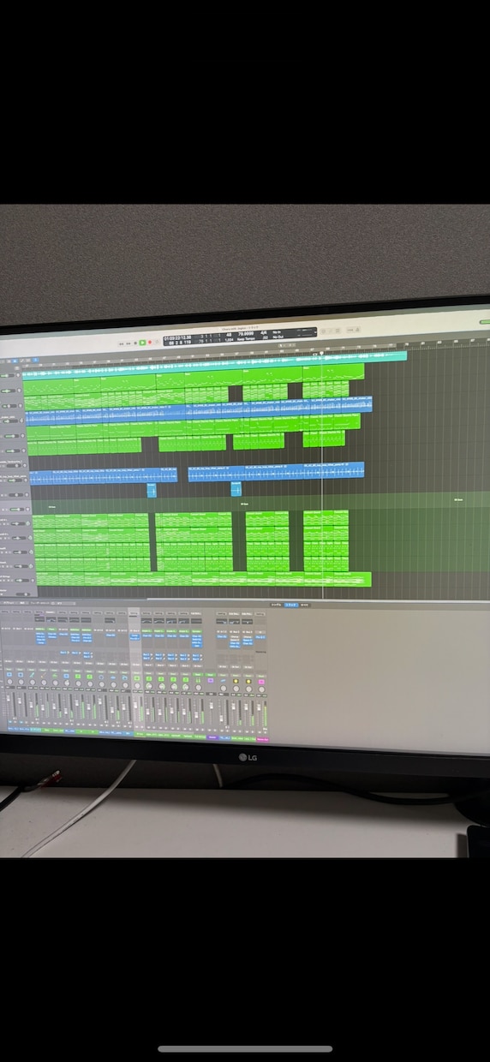Image resolution: width=490 pixels, height=1062 pixels.
Task: Select the purple-labeled channel strip name in mixer
Action: [x=212, y=737]
